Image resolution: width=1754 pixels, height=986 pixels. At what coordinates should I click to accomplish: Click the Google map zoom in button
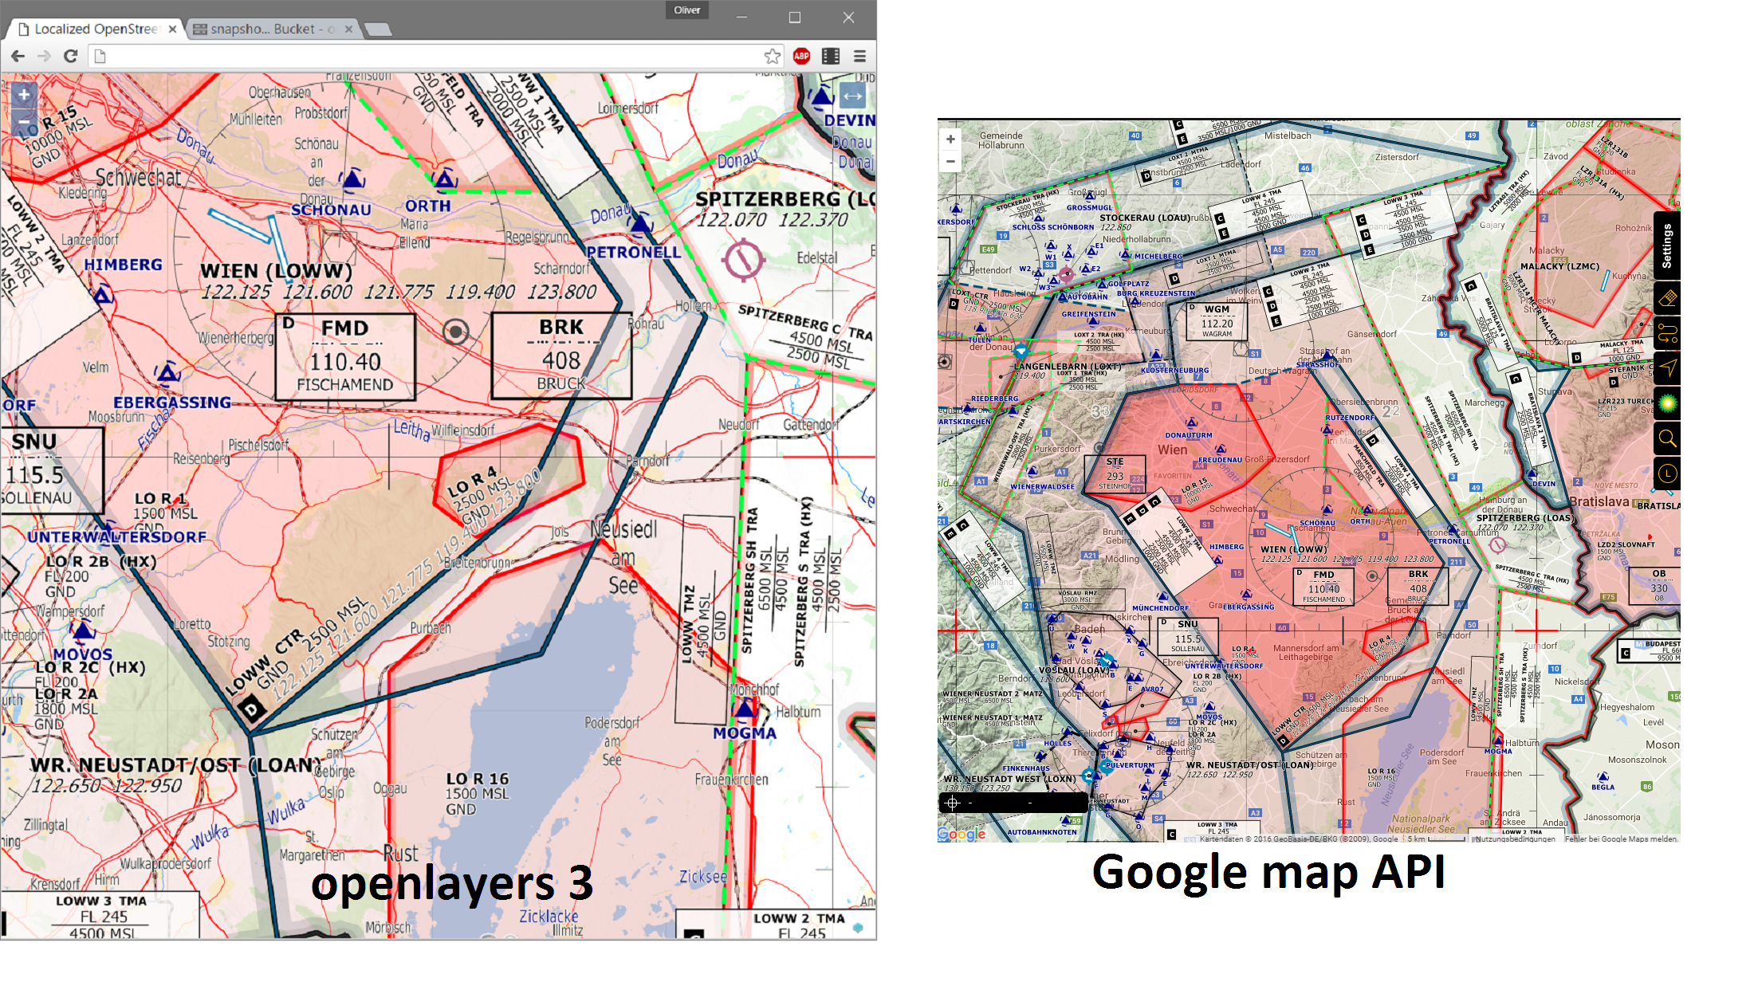coord(950,139)
